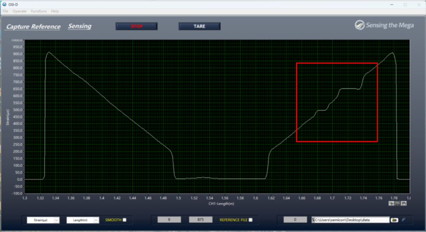Open the folder browse icon beside data path
The width and height of the screenshot is (426, 232).
pos(394,220)
